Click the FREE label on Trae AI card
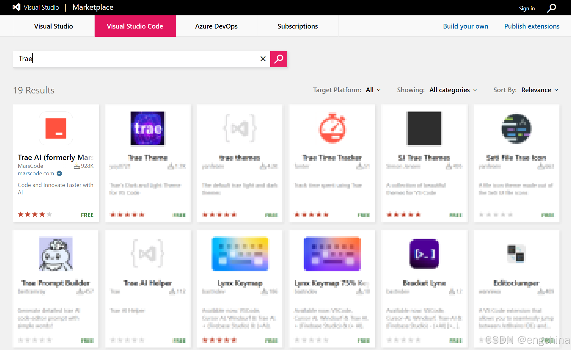This screenshot has width=571, height=350. coord(87,215)
